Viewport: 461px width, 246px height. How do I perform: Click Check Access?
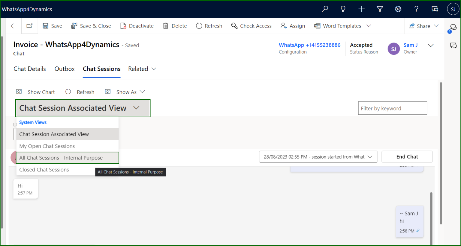click(x=252, y=26)
